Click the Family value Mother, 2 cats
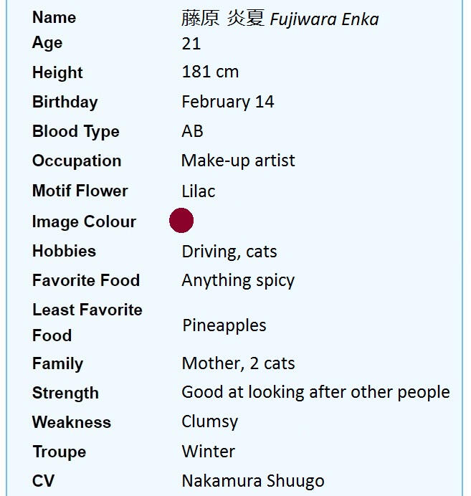471x496 pixels. pyautogui.click(x=238, y=363)
